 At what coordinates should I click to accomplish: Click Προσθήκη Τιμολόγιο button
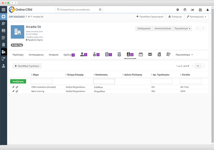coord(27,66)
